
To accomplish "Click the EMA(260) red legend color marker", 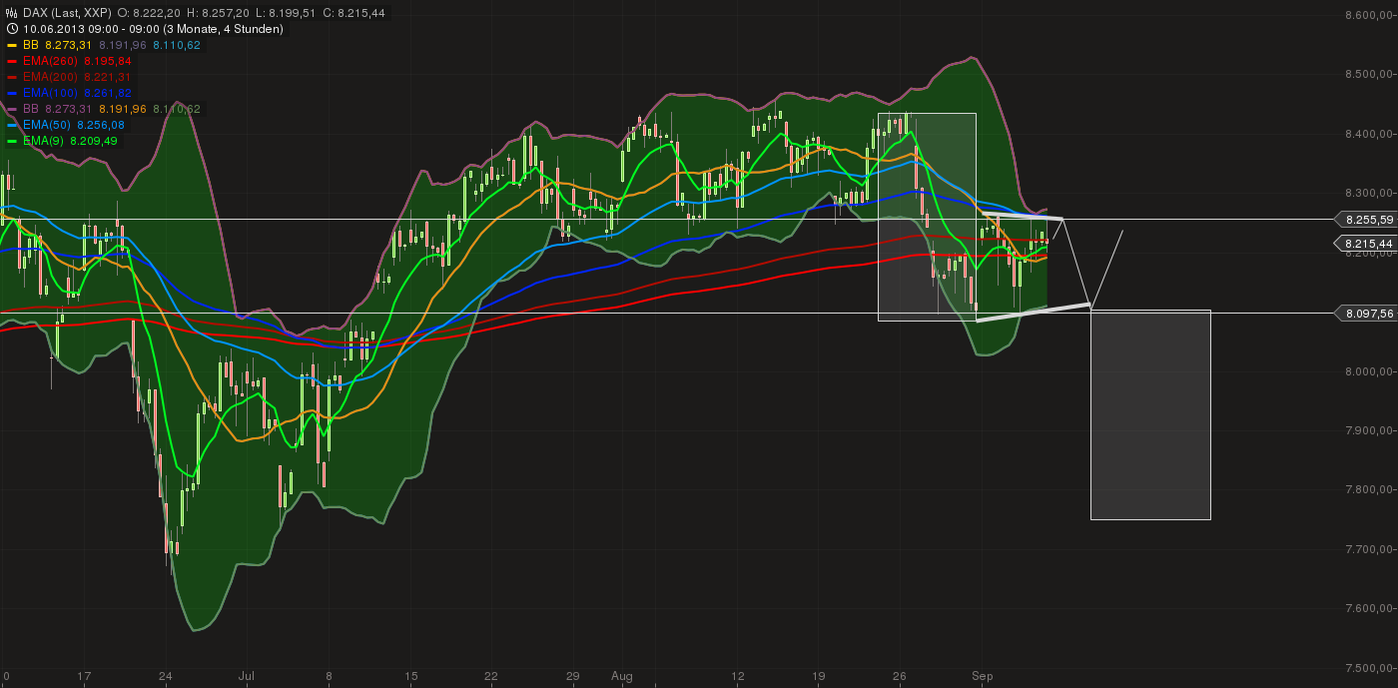I will (x=11, y=61).
